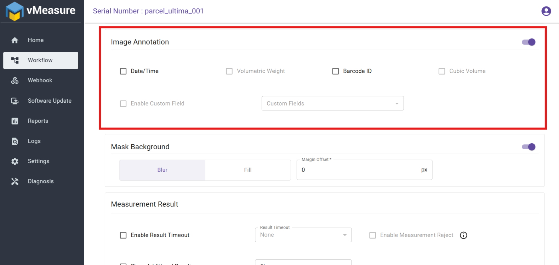Open the Workflow menu item
The width and height of the screenshot is (559, 265).
tap(40, 60)
